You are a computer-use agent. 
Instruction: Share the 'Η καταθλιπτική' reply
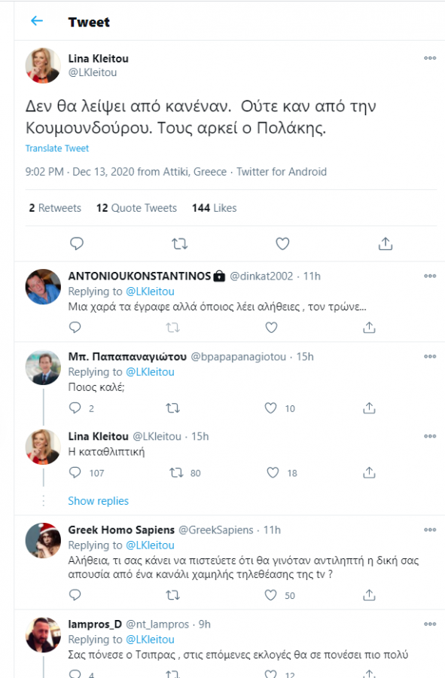(x=368, y=472)
